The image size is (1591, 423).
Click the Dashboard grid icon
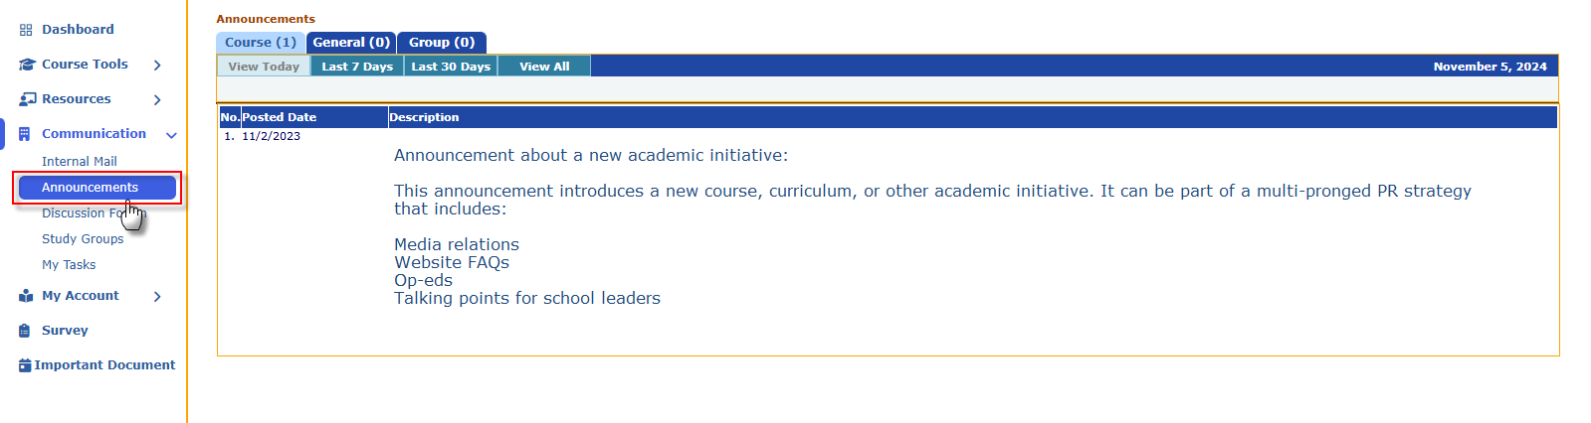(x=26, y=30)
